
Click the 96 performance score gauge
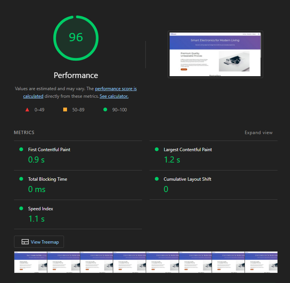click(x=76, y=38)
